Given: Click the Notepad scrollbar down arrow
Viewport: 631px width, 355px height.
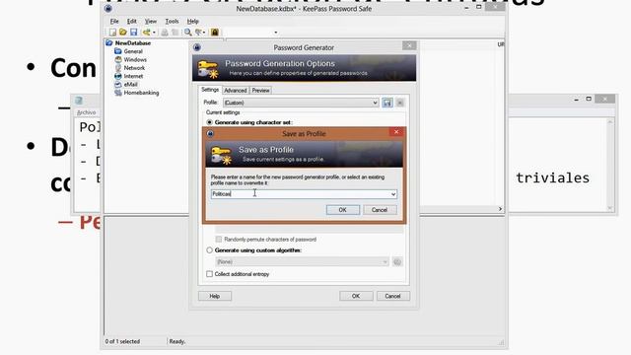Looking at the screenshot, I should click(x=609, y=208).
